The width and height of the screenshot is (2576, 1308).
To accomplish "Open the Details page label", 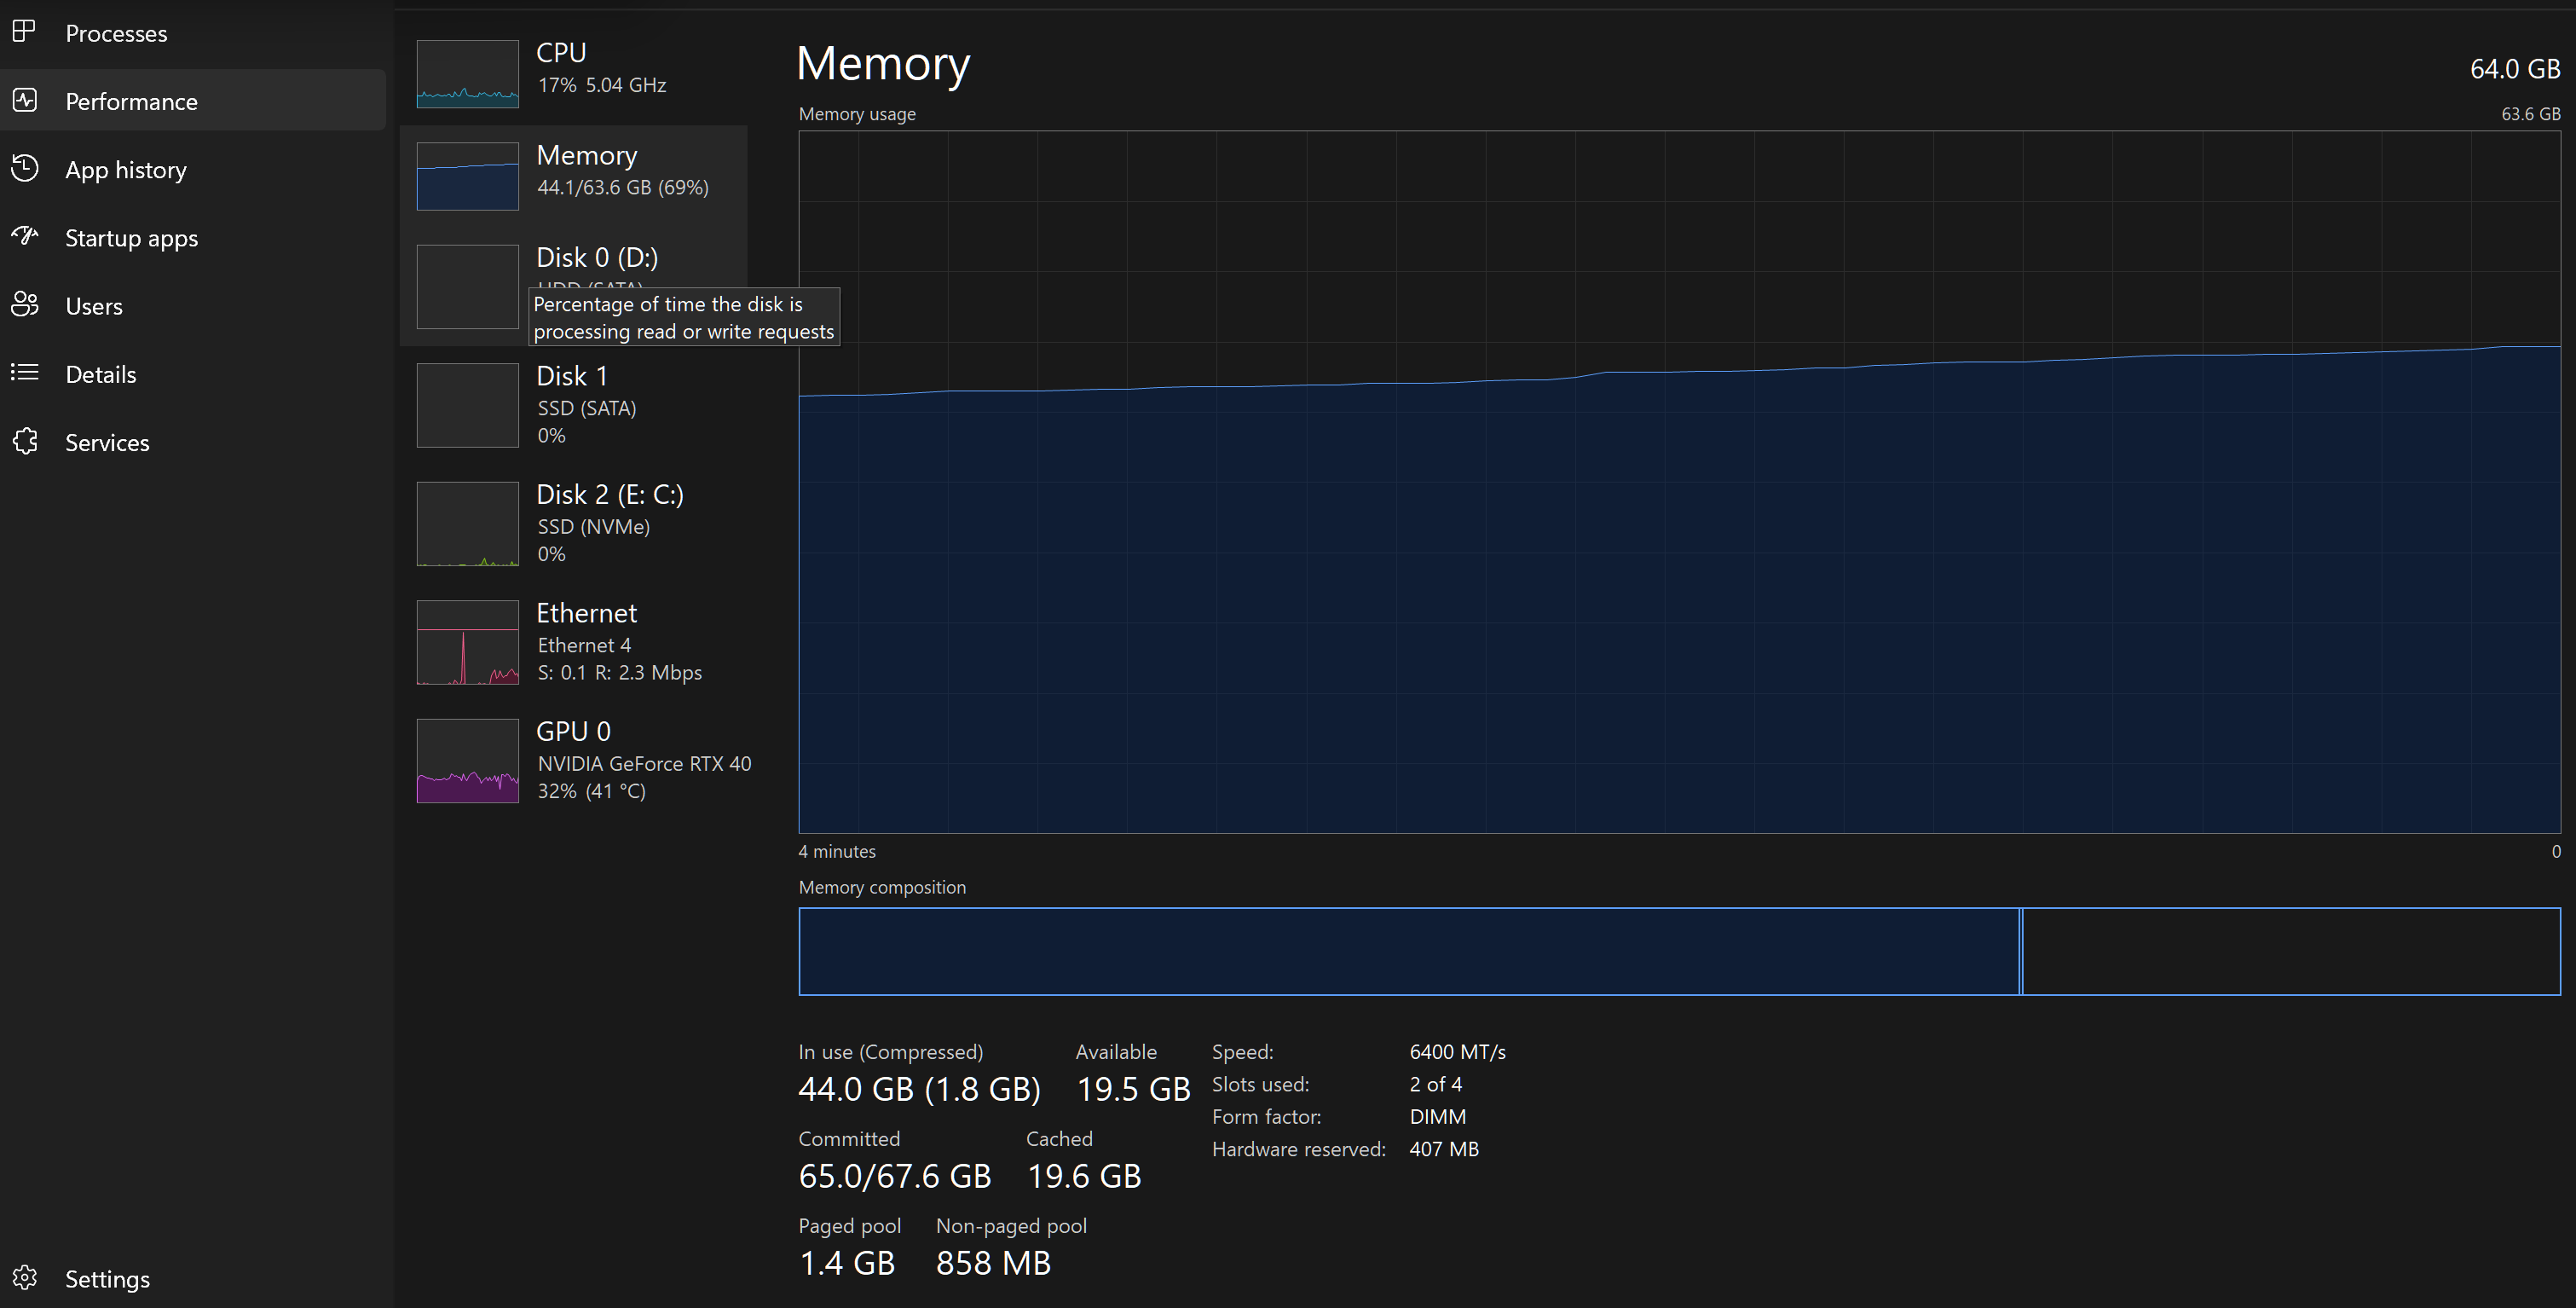I will 100,375.
